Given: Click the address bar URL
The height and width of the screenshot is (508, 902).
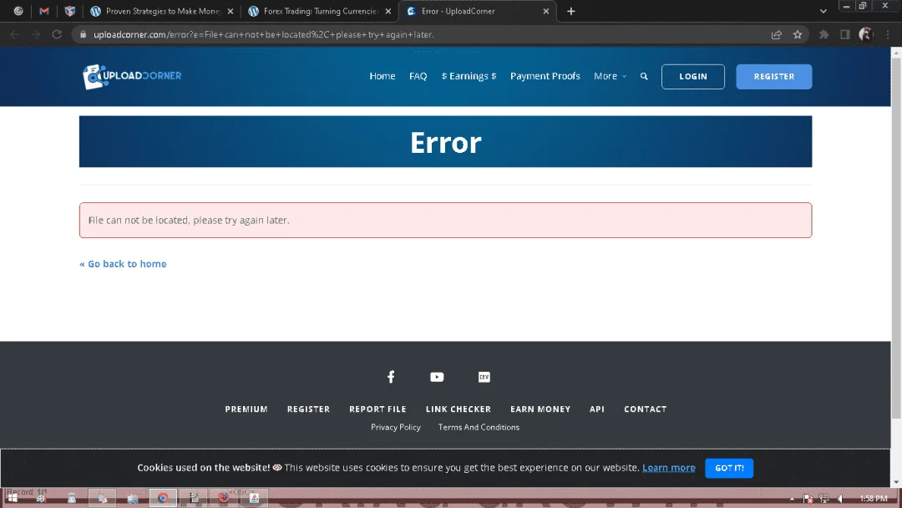Looking at the screenshot, I should (x=263, y=34).
